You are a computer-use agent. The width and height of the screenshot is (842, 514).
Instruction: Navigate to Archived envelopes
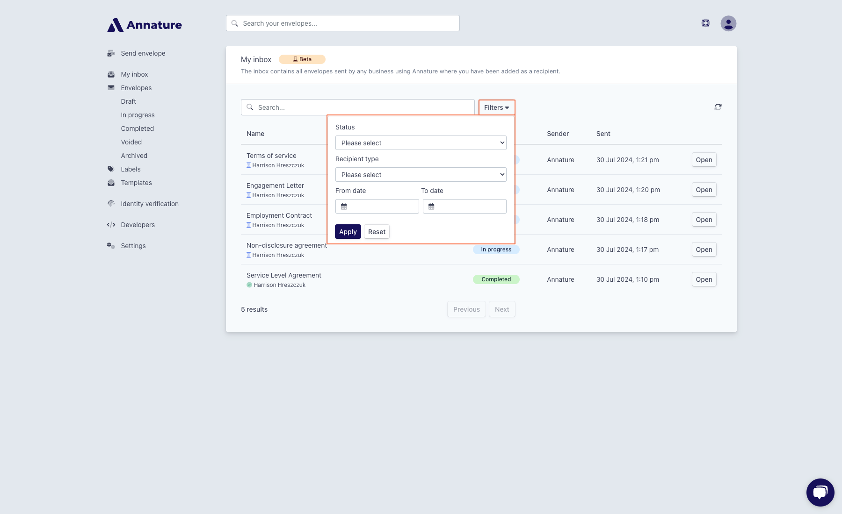[134, 156]
